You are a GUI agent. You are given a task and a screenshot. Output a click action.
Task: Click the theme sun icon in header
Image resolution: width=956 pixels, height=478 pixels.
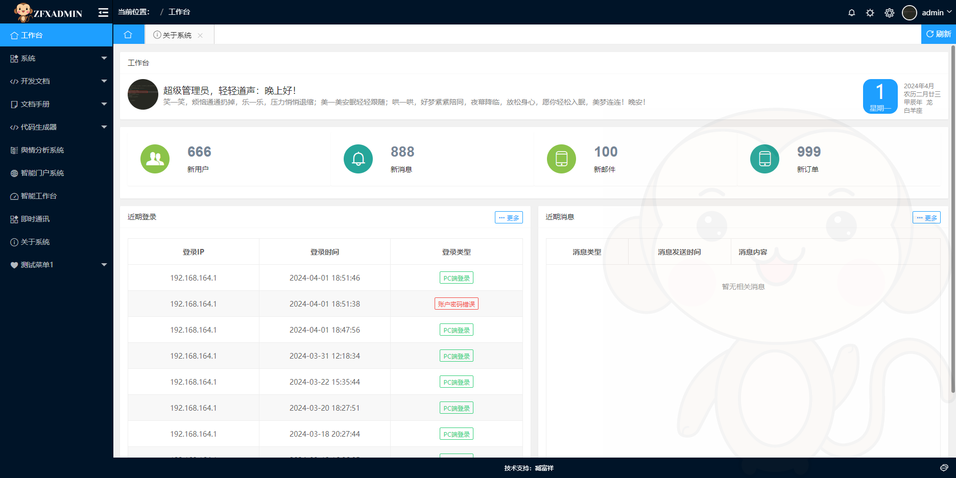870,13
